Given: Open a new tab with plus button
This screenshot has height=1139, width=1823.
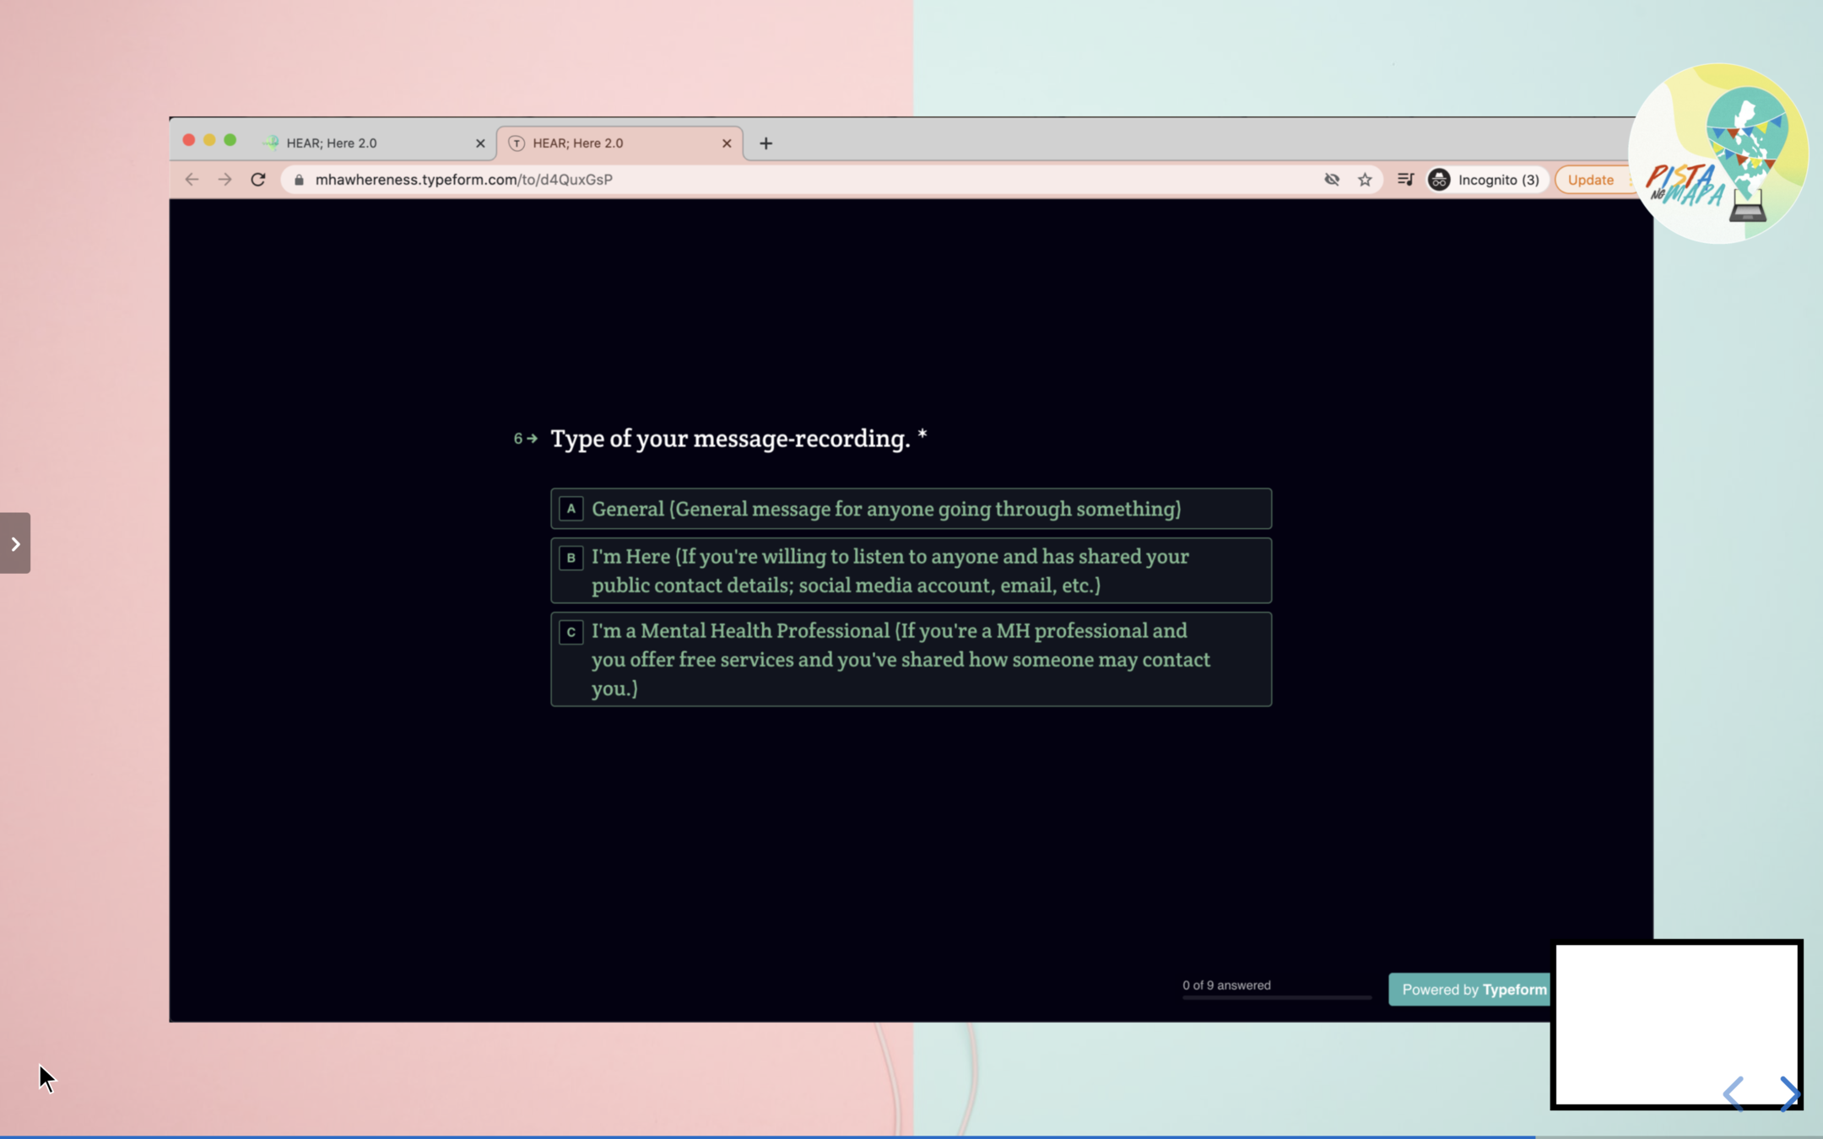Looking at the screenshot, I should [x=765, y=143].
